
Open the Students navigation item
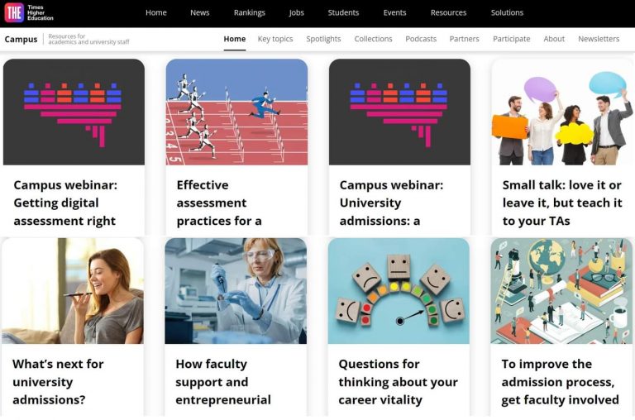click(x=343, y=12)
